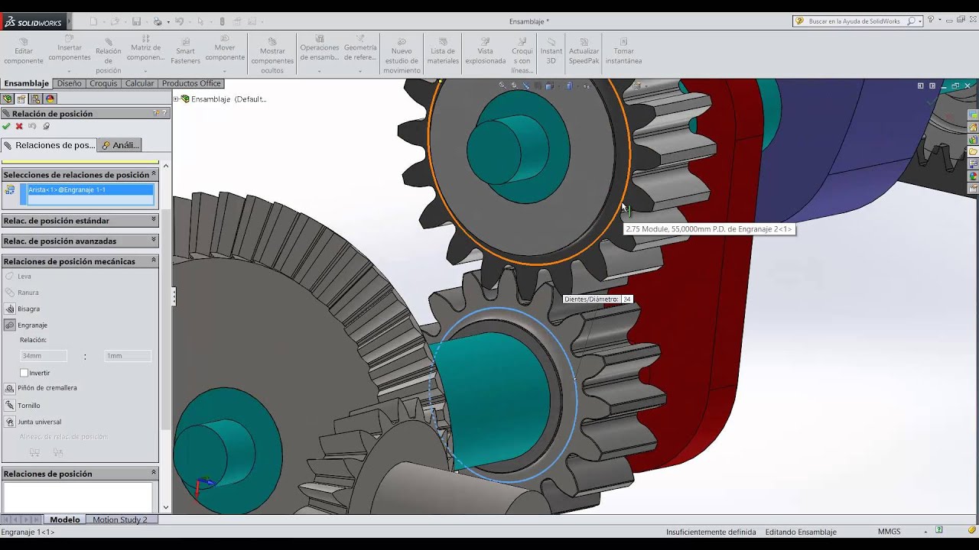Switch to the Análisis mate tab
The height and width of the screenshot is (550, 979).
pyautogui.click(x=120, y=145)
